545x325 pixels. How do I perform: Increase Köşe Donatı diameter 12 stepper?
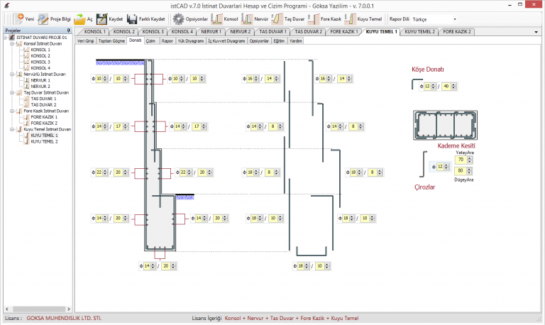click(x=433, y=84)
